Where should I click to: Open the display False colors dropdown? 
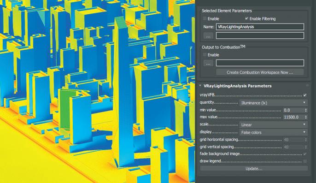pyautogui.click(x=273, y=132)
